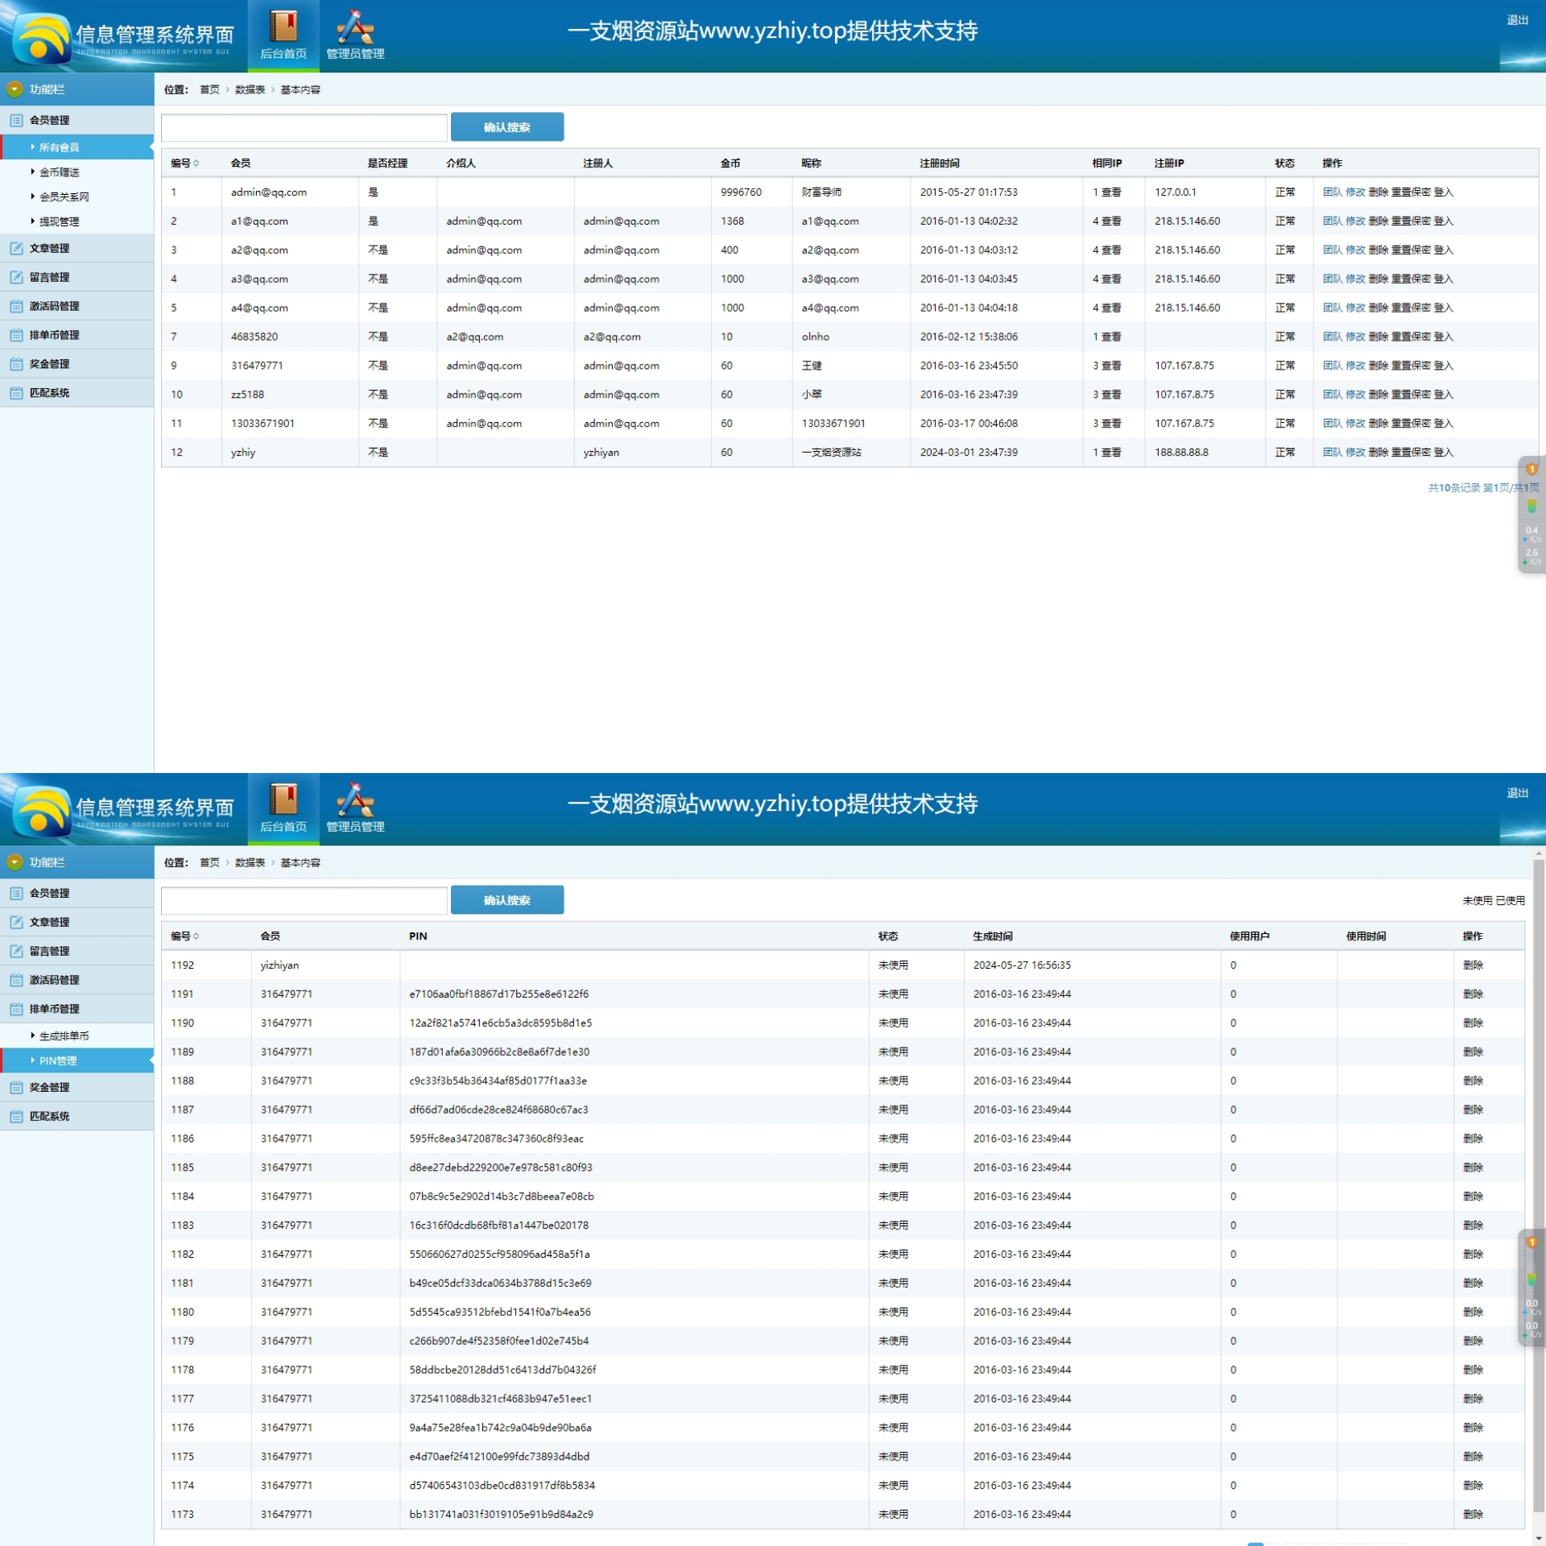Viewport: 1546px width, 1546px height.
Task: Collapse 功能栏 arrow in member list view
Action: click(14, 89)
